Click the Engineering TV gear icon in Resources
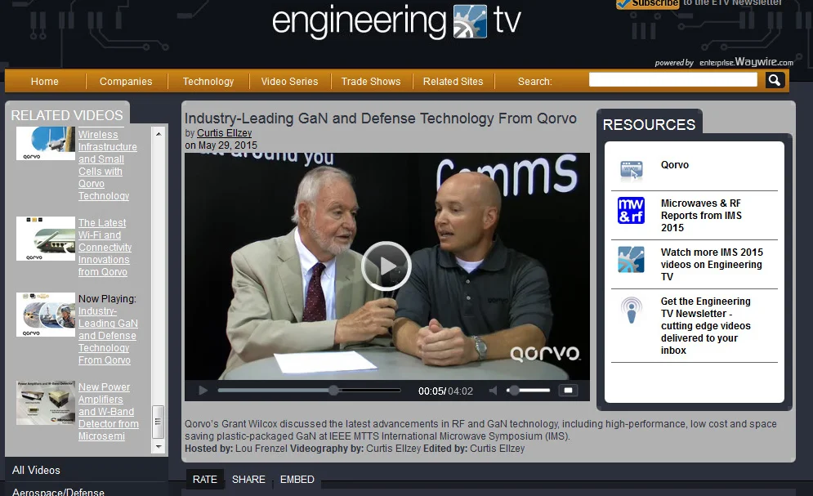 pyautogui.click(x=631, y=260)
